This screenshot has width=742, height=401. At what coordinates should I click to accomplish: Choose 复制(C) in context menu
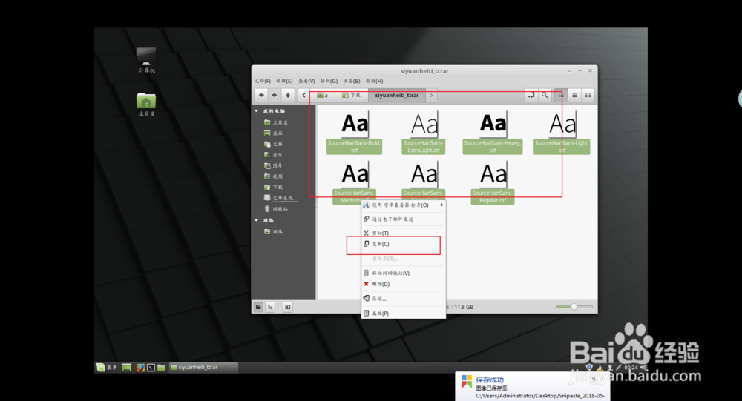[x=404, y=244]
